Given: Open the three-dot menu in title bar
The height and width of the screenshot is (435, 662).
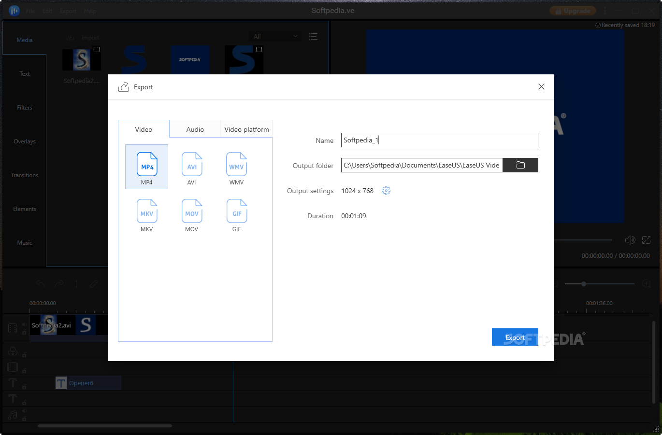Looking at the screenshot, I should 604,10.
